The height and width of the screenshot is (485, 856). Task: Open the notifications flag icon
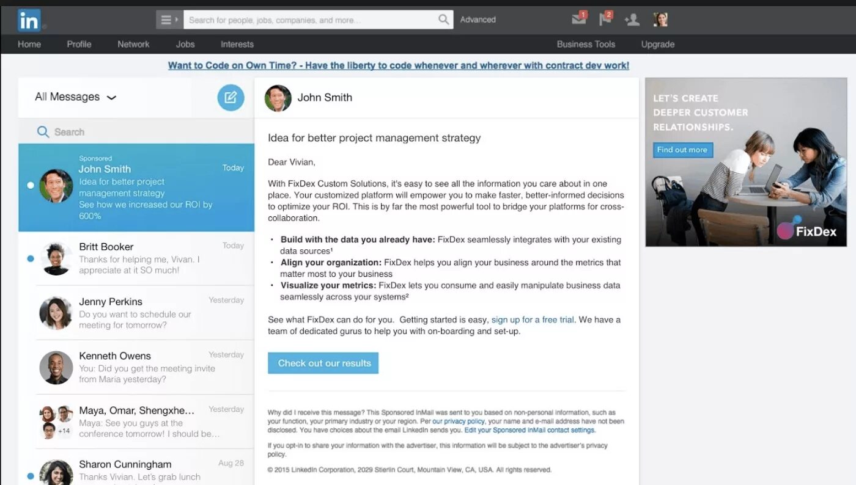tap(605, 19)
